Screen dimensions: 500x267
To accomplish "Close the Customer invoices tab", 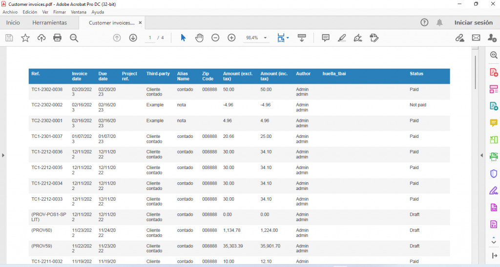I will [x=140, y=22].
